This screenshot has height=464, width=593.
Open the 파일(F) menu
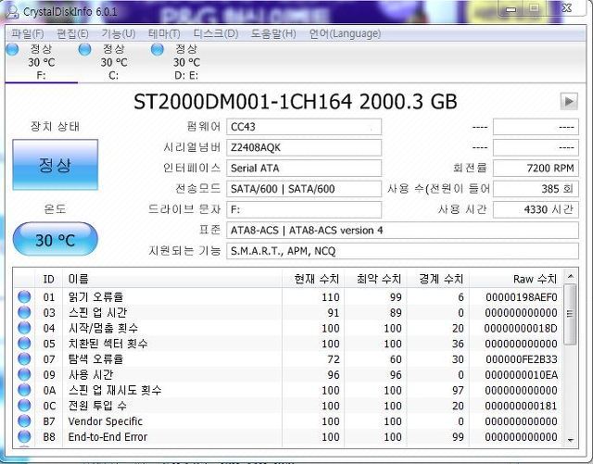pyautogui.click(x=27, y=34)
